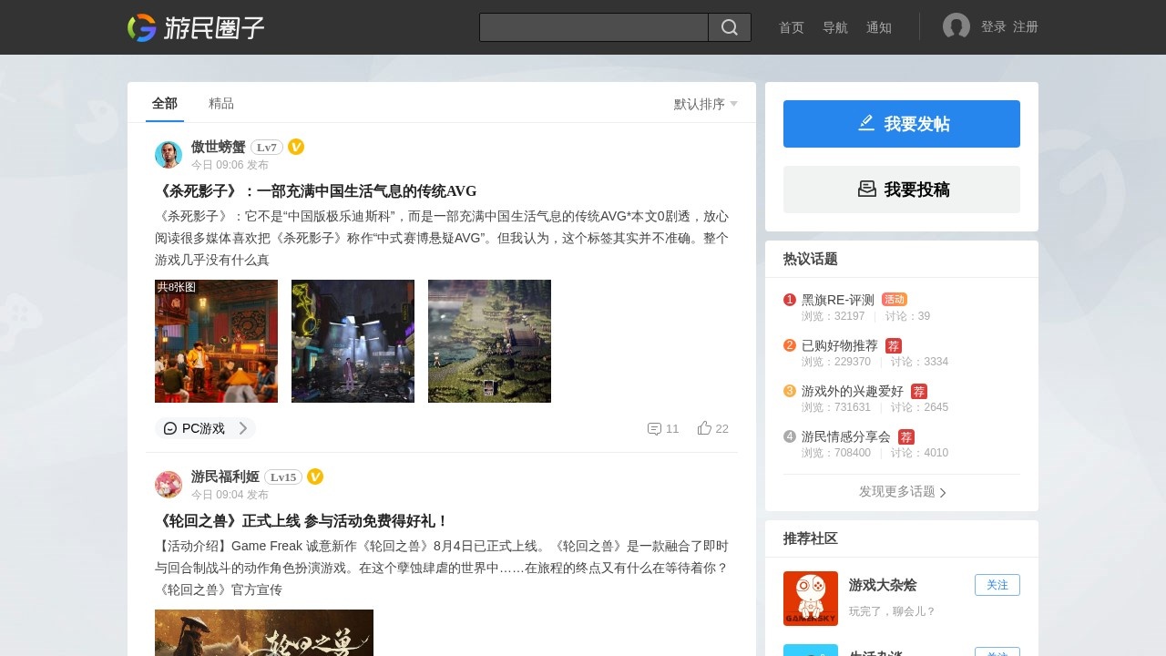Screen dimensions: 1166x656
Task: Open 游民福利姬's avatar profile picture
Action: pyautogui.click(x=169, y=485)
